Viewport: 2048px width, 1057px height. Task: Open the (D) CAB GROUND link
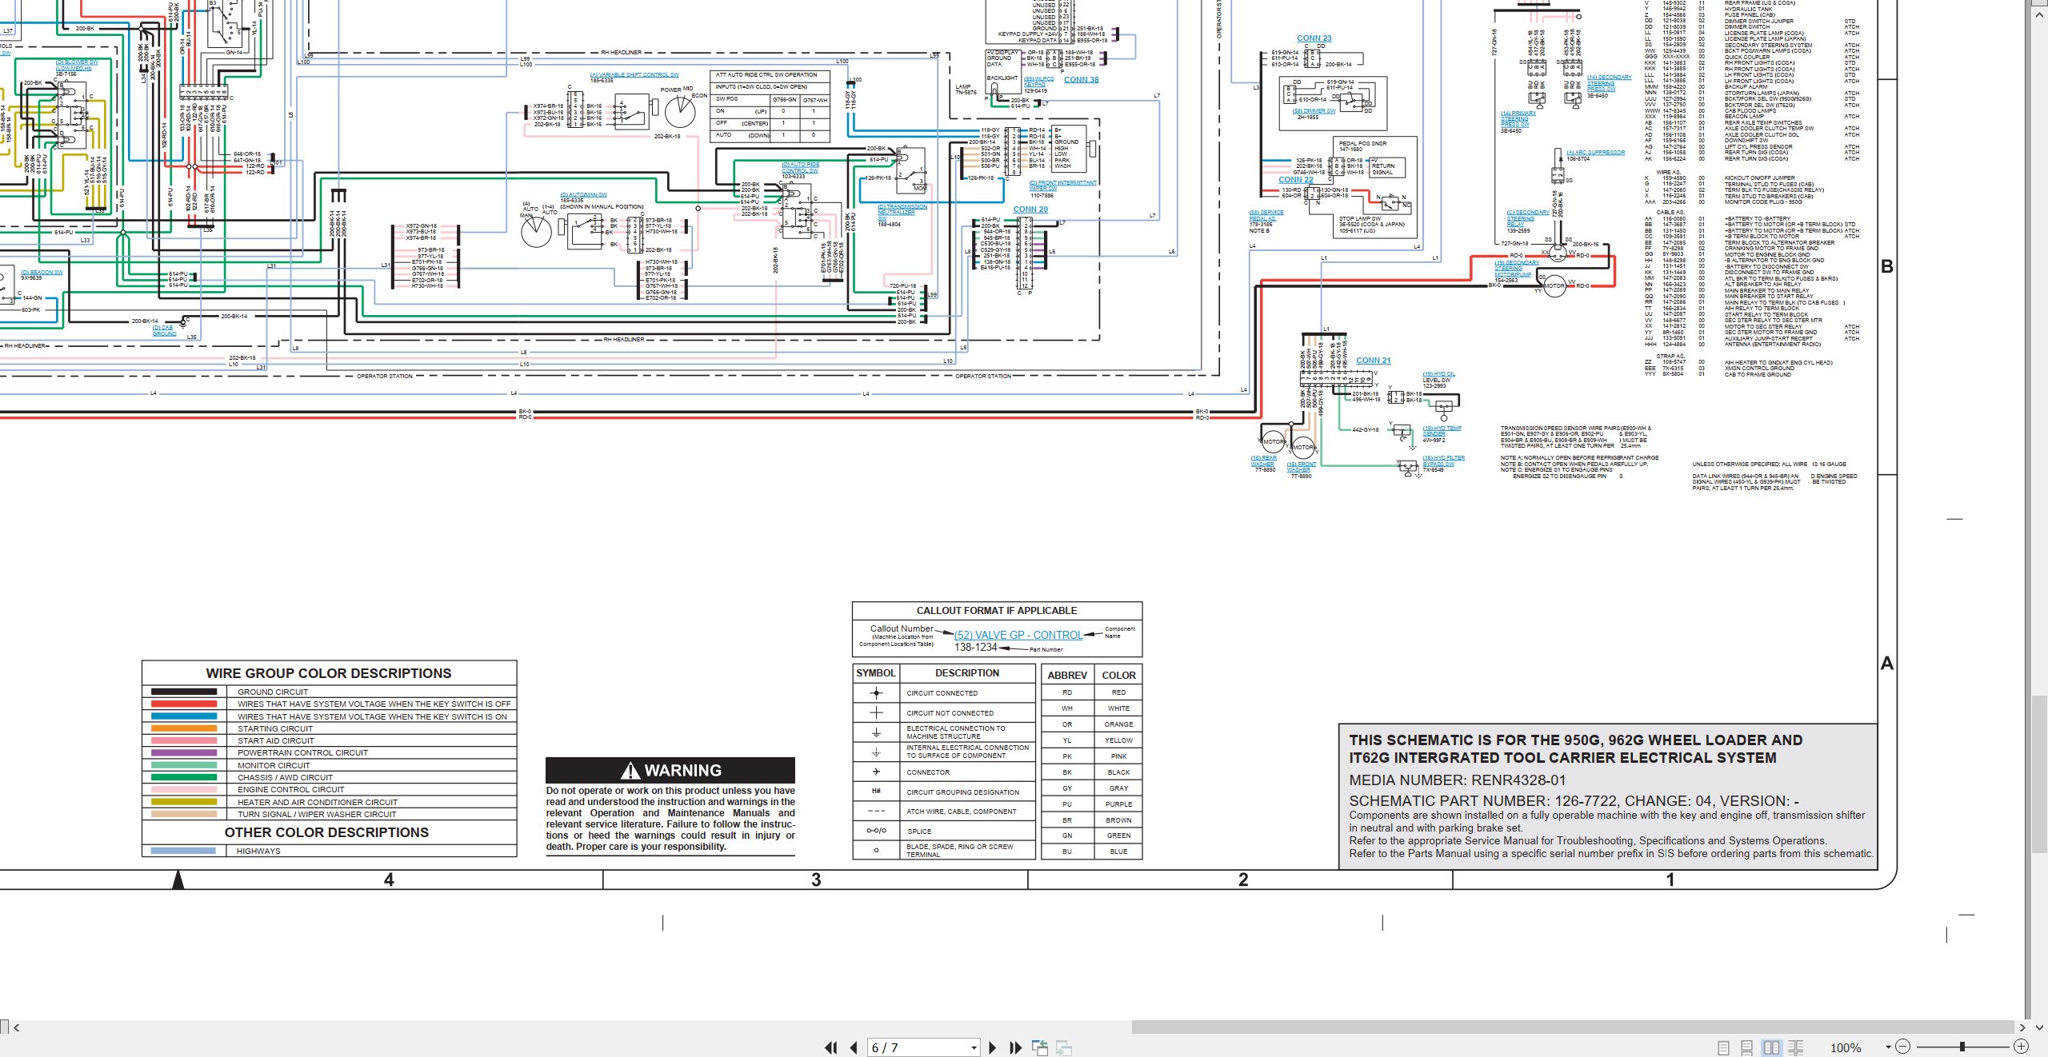[x=163, y=330]
